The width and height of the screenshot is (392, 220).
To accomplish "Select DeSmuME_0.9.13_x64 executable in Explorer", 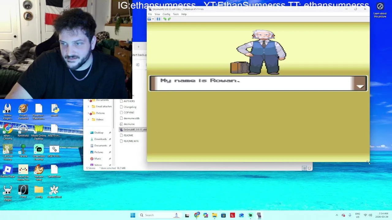I will 133,130.
